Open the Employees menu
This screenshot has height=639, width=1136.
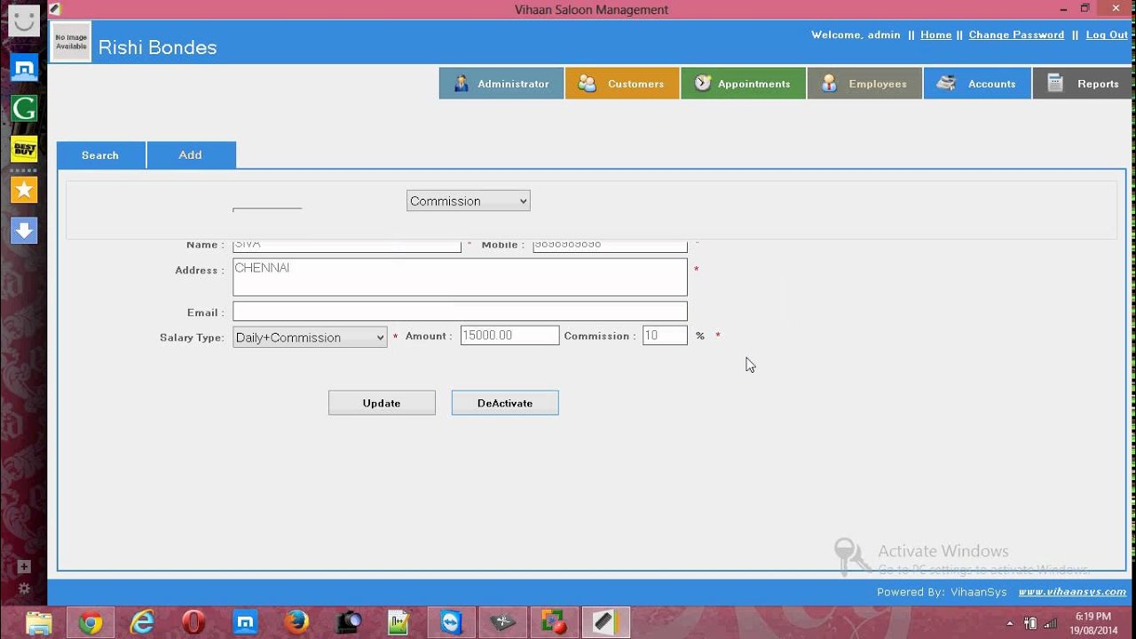tap(864, 83)
